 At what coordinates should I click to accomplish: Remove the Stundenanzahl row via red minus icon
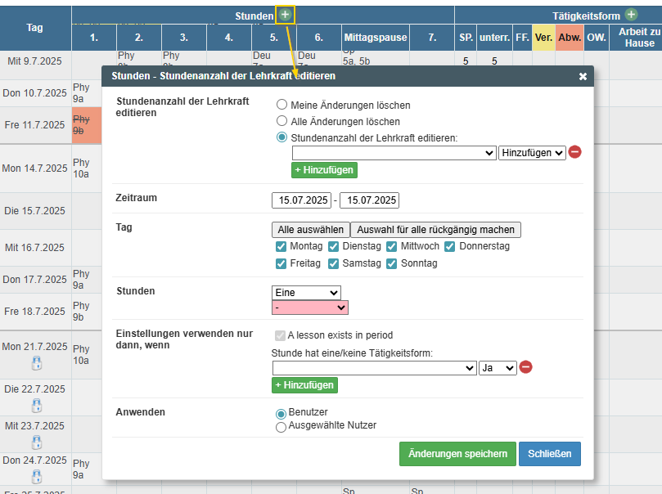pyautogui.click(x=574, y=152)
